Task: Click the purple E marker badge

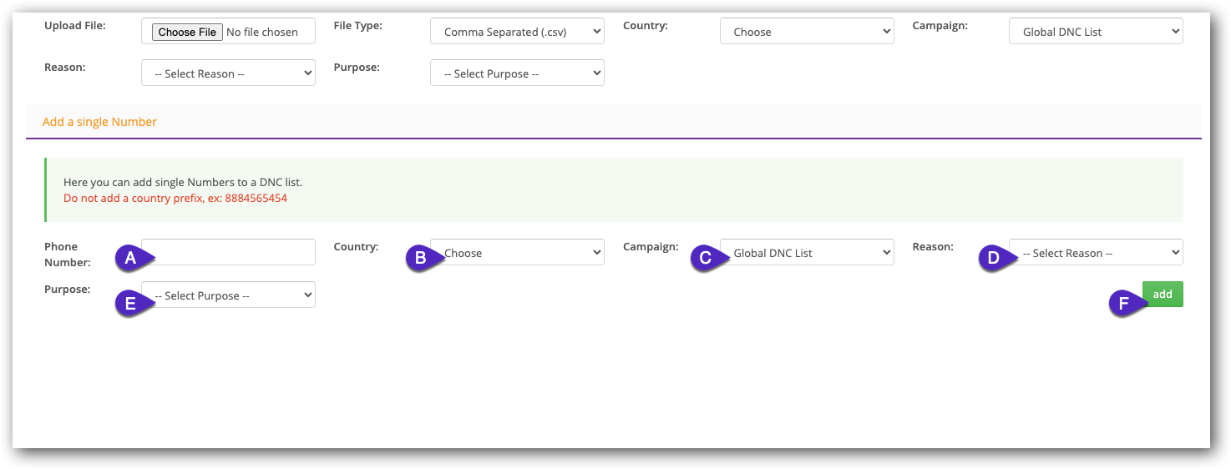Action: (x=131, y=304)
